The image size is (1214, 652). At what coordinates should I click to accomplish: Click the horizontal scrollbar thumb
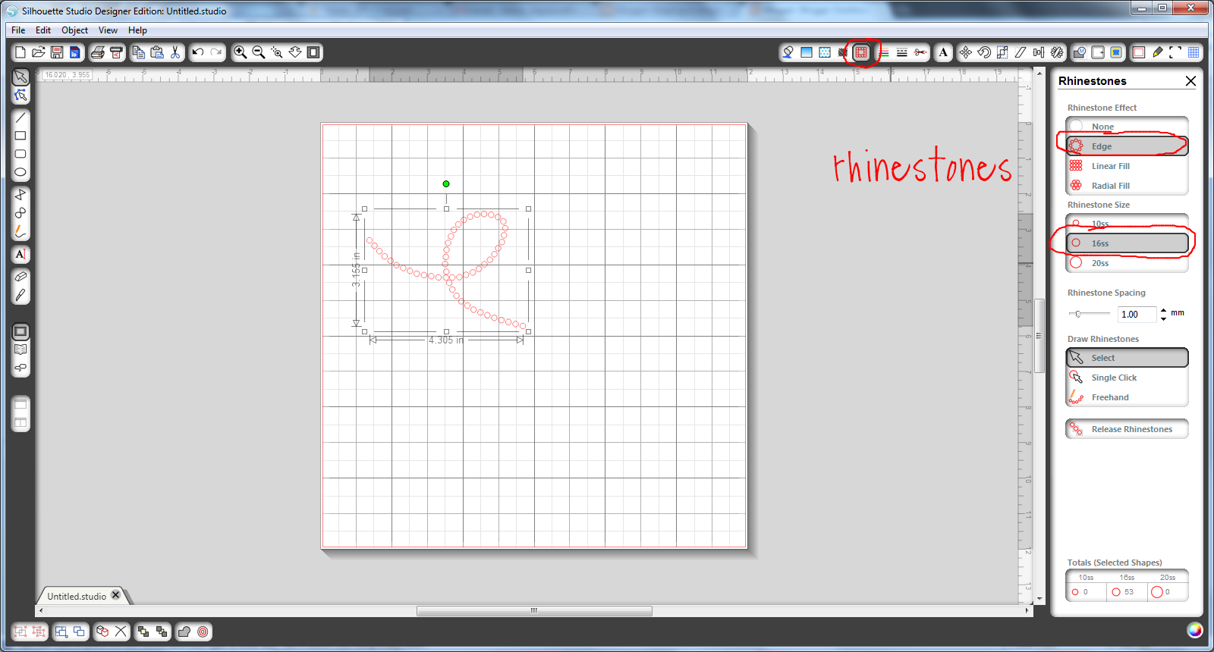(534, 611)
